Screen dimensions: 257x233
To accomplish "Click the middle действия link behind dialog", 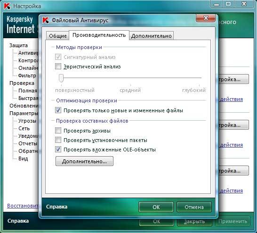I will [231, 145].
